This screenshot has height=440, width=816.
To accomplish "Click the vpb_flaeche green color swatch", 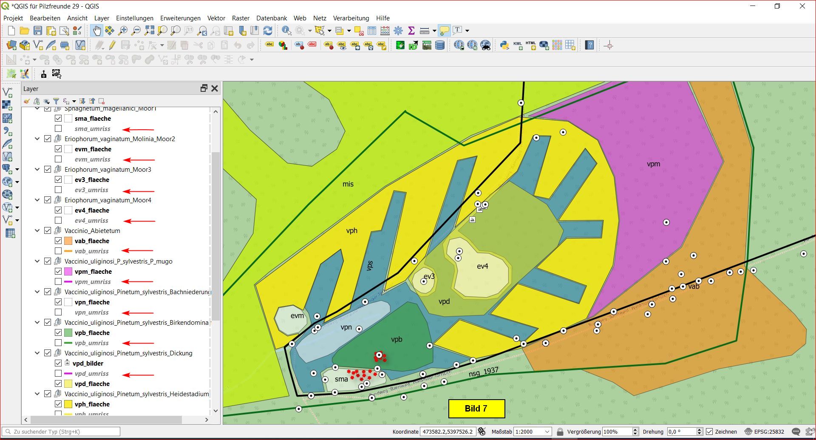I will tap(68, 332).
